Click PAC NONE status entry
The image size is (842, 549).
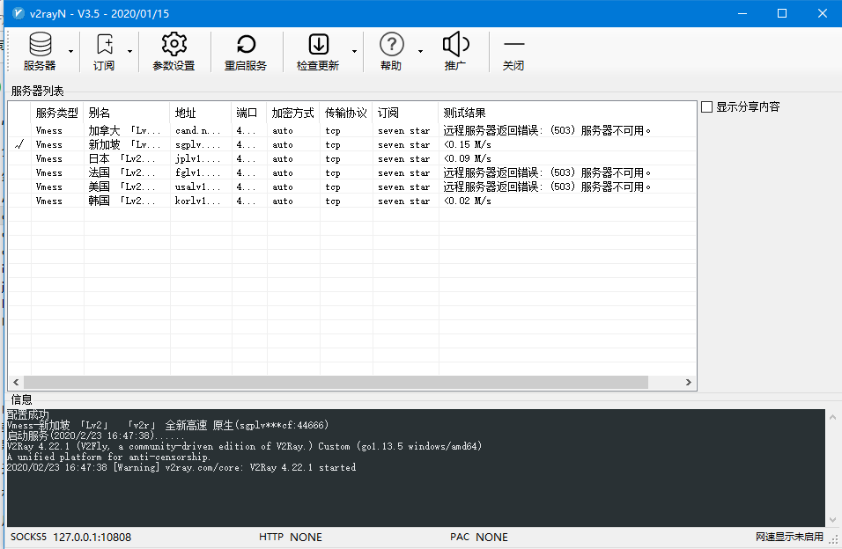click(479, 538)
